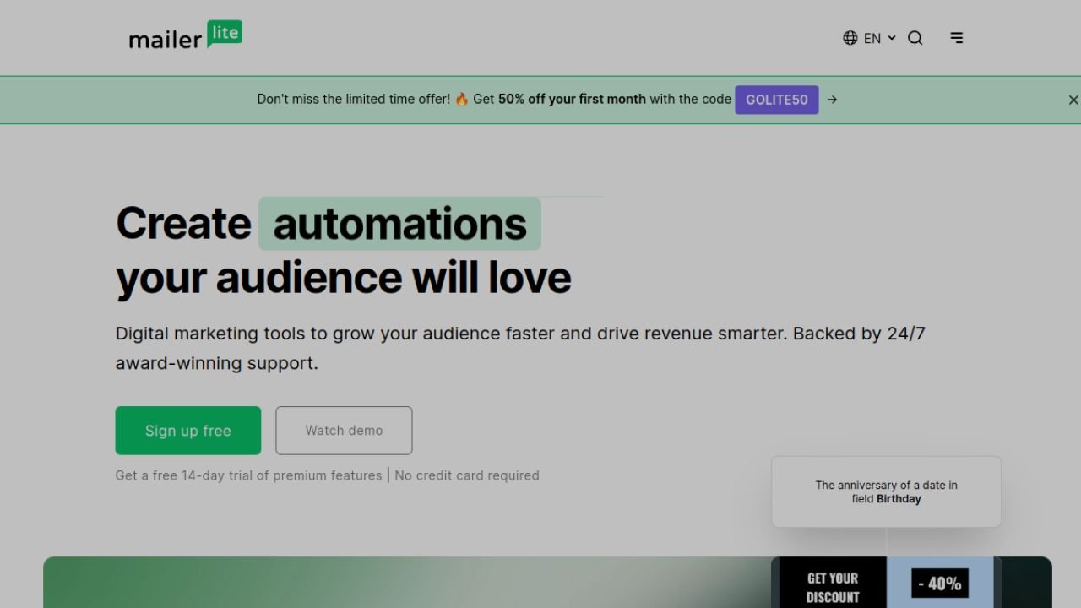Image resolution: width=1081 pixels, height=608 pixels.
Task: Click the 50% off your first month text
Action: pos(572,100)
